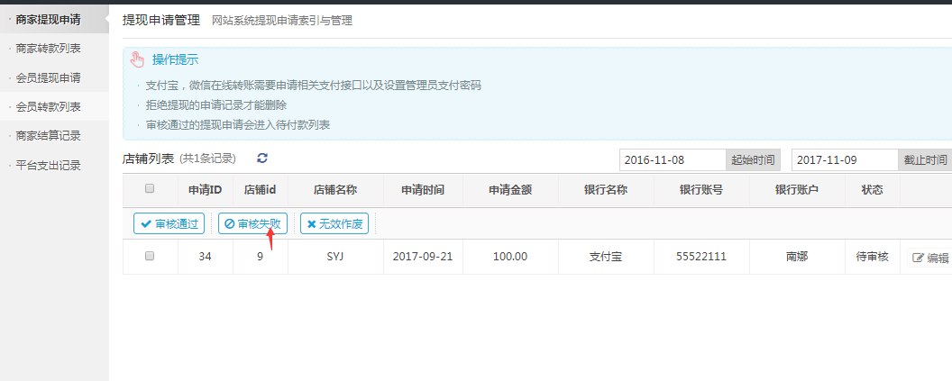
Task: Navigate to 商家结算记录 in the sidebar
Action: click(x=48, y=136)
